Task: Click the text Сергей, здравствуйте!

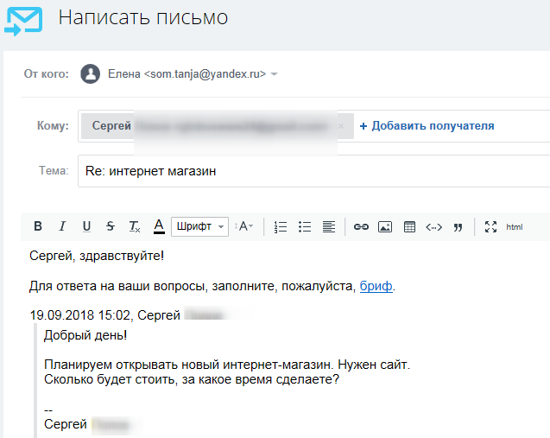Action: click(97, 256)
